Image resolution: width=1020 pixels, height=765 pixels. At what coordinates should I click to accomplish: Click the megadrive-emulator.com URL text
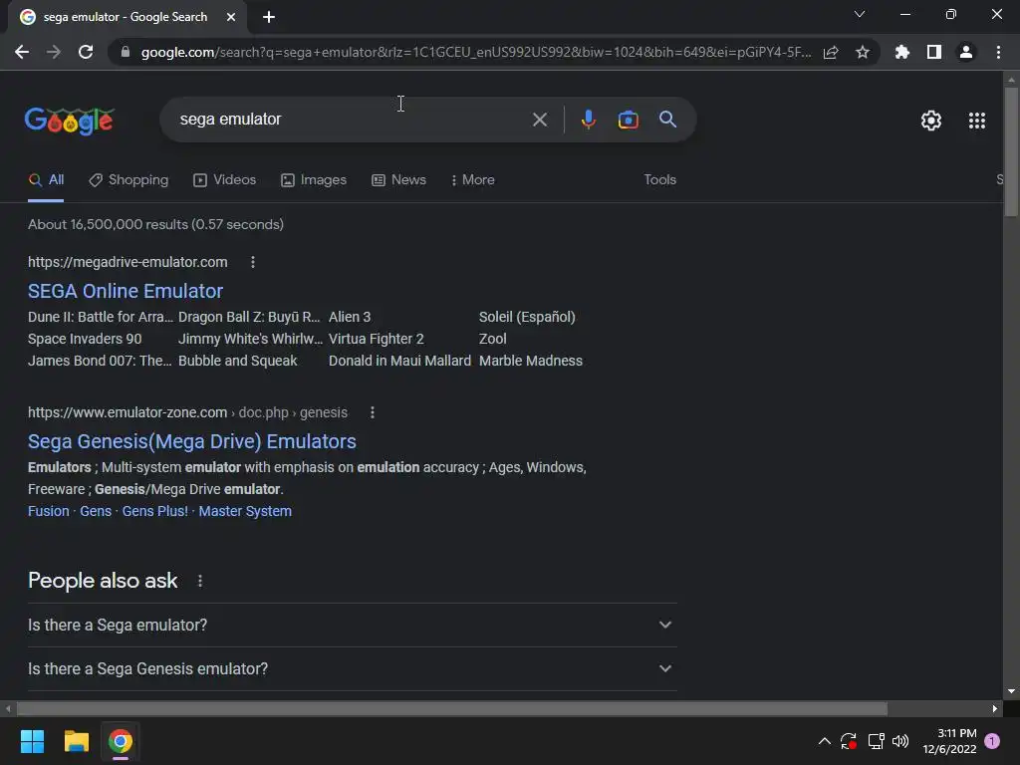click(127, 262)
